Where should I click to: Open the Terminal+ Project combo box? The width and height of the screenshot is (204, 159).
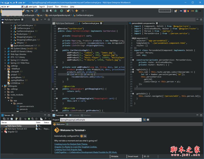tap(101, 120)
